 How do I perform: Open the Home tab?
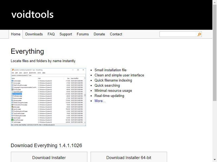(x=16, y=34)
